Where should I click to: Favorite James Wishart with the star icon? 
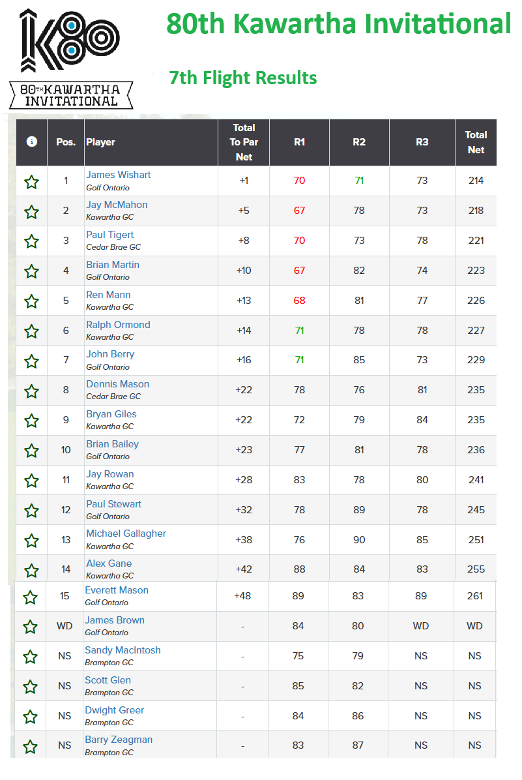point(32,182)
